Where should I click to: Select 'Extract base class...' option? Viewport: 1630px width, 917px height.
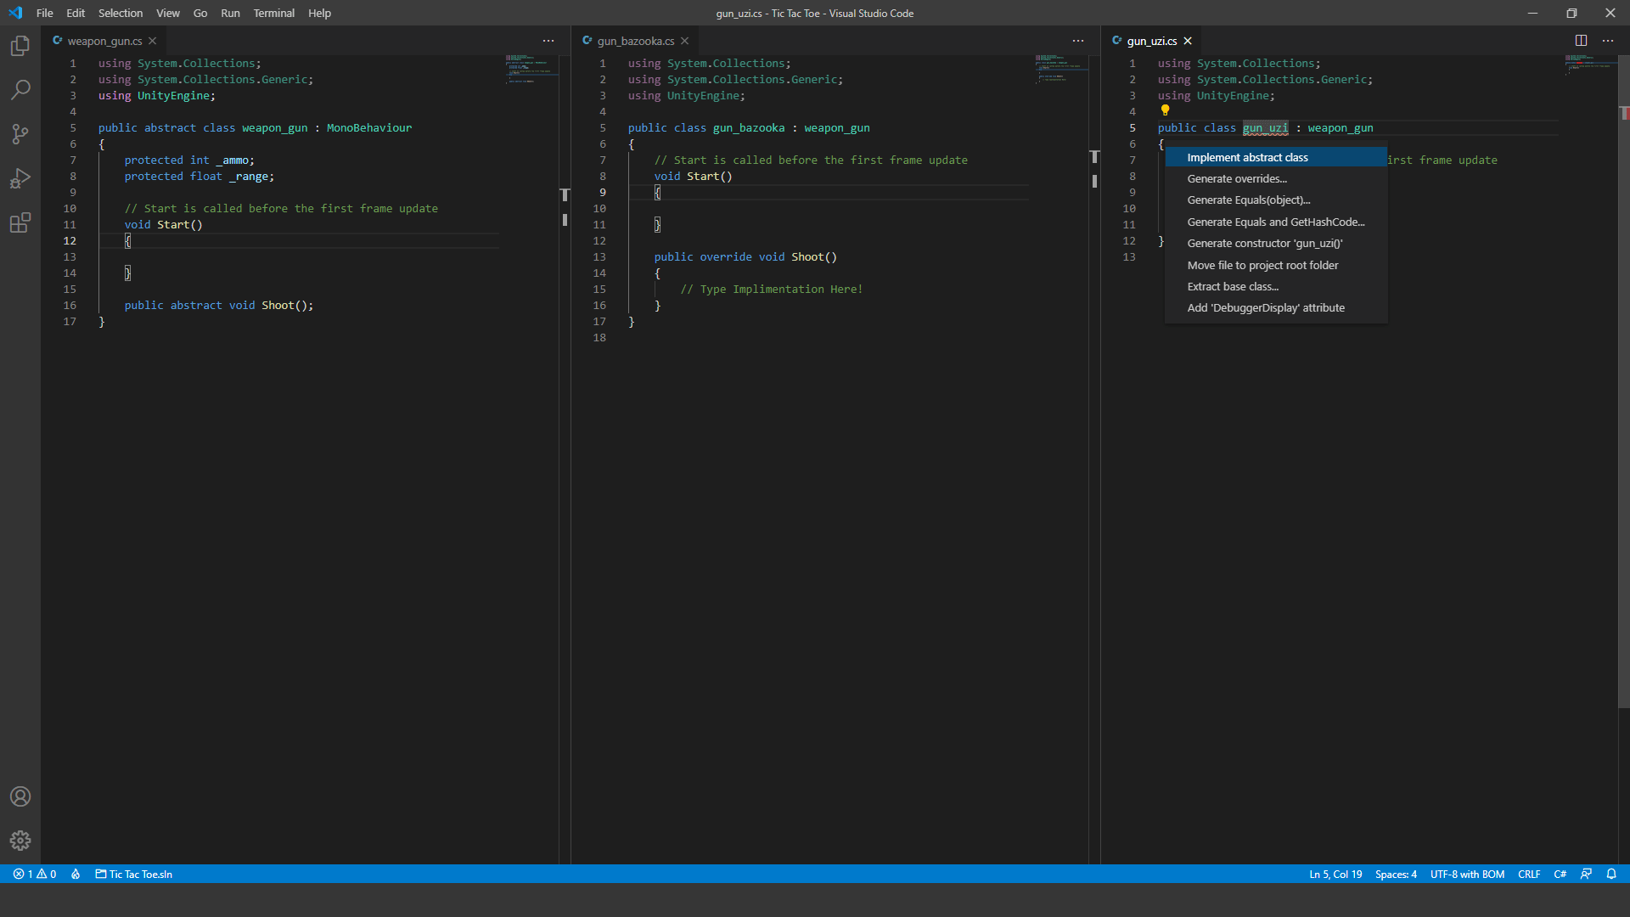1234,285
